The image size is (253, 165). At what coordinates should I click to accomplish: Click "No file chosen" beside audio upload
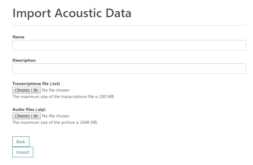click(56, 116)
